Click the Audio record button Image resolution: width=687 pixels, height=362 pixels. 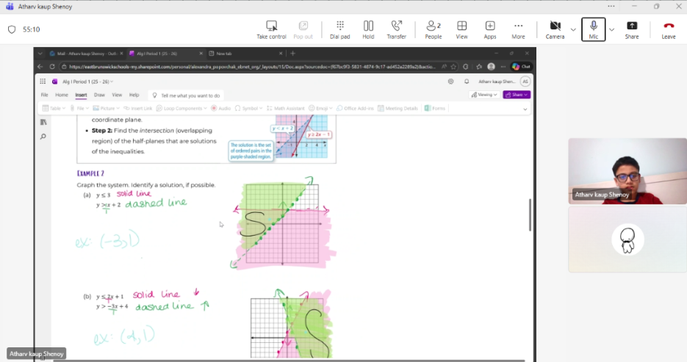coord(221,108)
